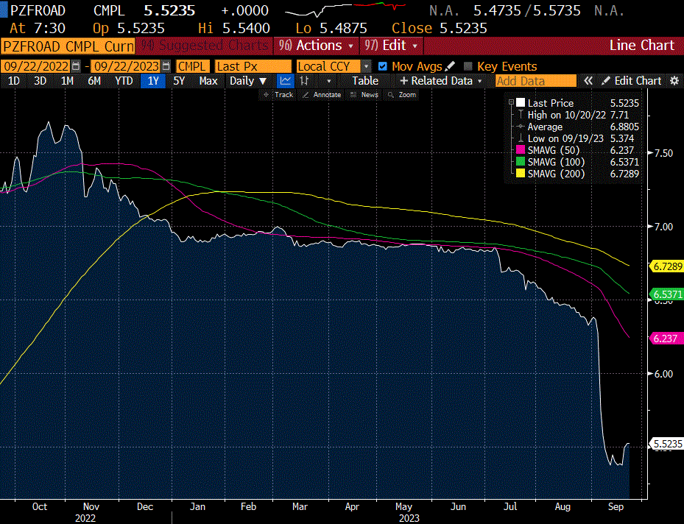Click the 6.7289 yellow axis value label
Screen dimensions: 684x524
click(x=667, y=266)
